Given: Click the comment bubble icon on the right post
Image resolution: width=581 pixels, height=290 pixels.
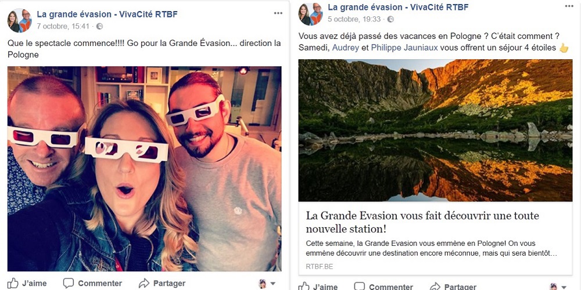Looking at the screenshot, I should pyautogui.click(x=360, y=287).
